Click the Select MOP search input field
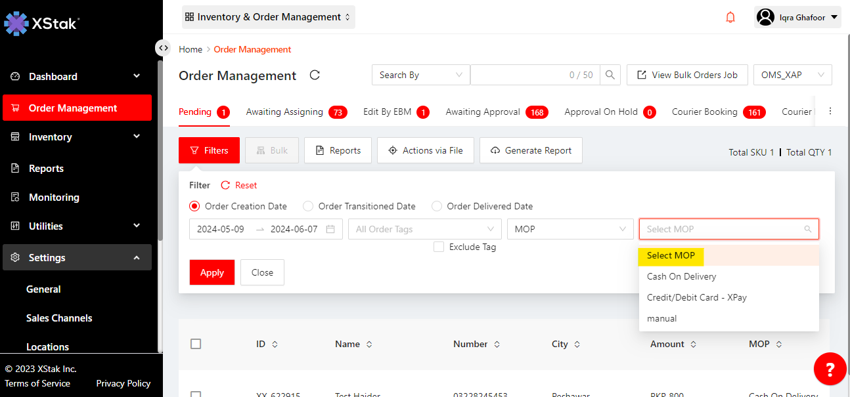The height and width of the screenshot is (397, 850). tap(723, 229)
